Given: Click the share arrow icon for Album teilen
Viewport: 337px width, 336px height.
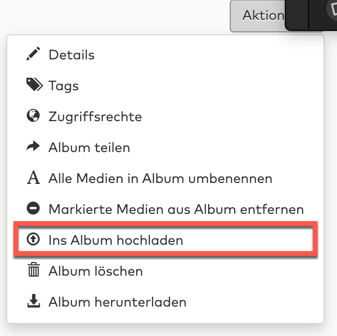Looking at the screenshot, I should (33, 147).
